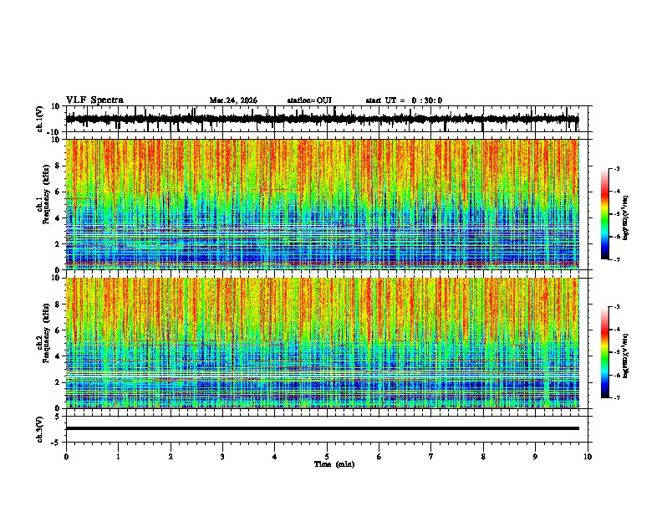Image resolution: width=662 pixels, height=512 pixels.
Task: Click the time axis tick label '1'
Action: point(118,457)
